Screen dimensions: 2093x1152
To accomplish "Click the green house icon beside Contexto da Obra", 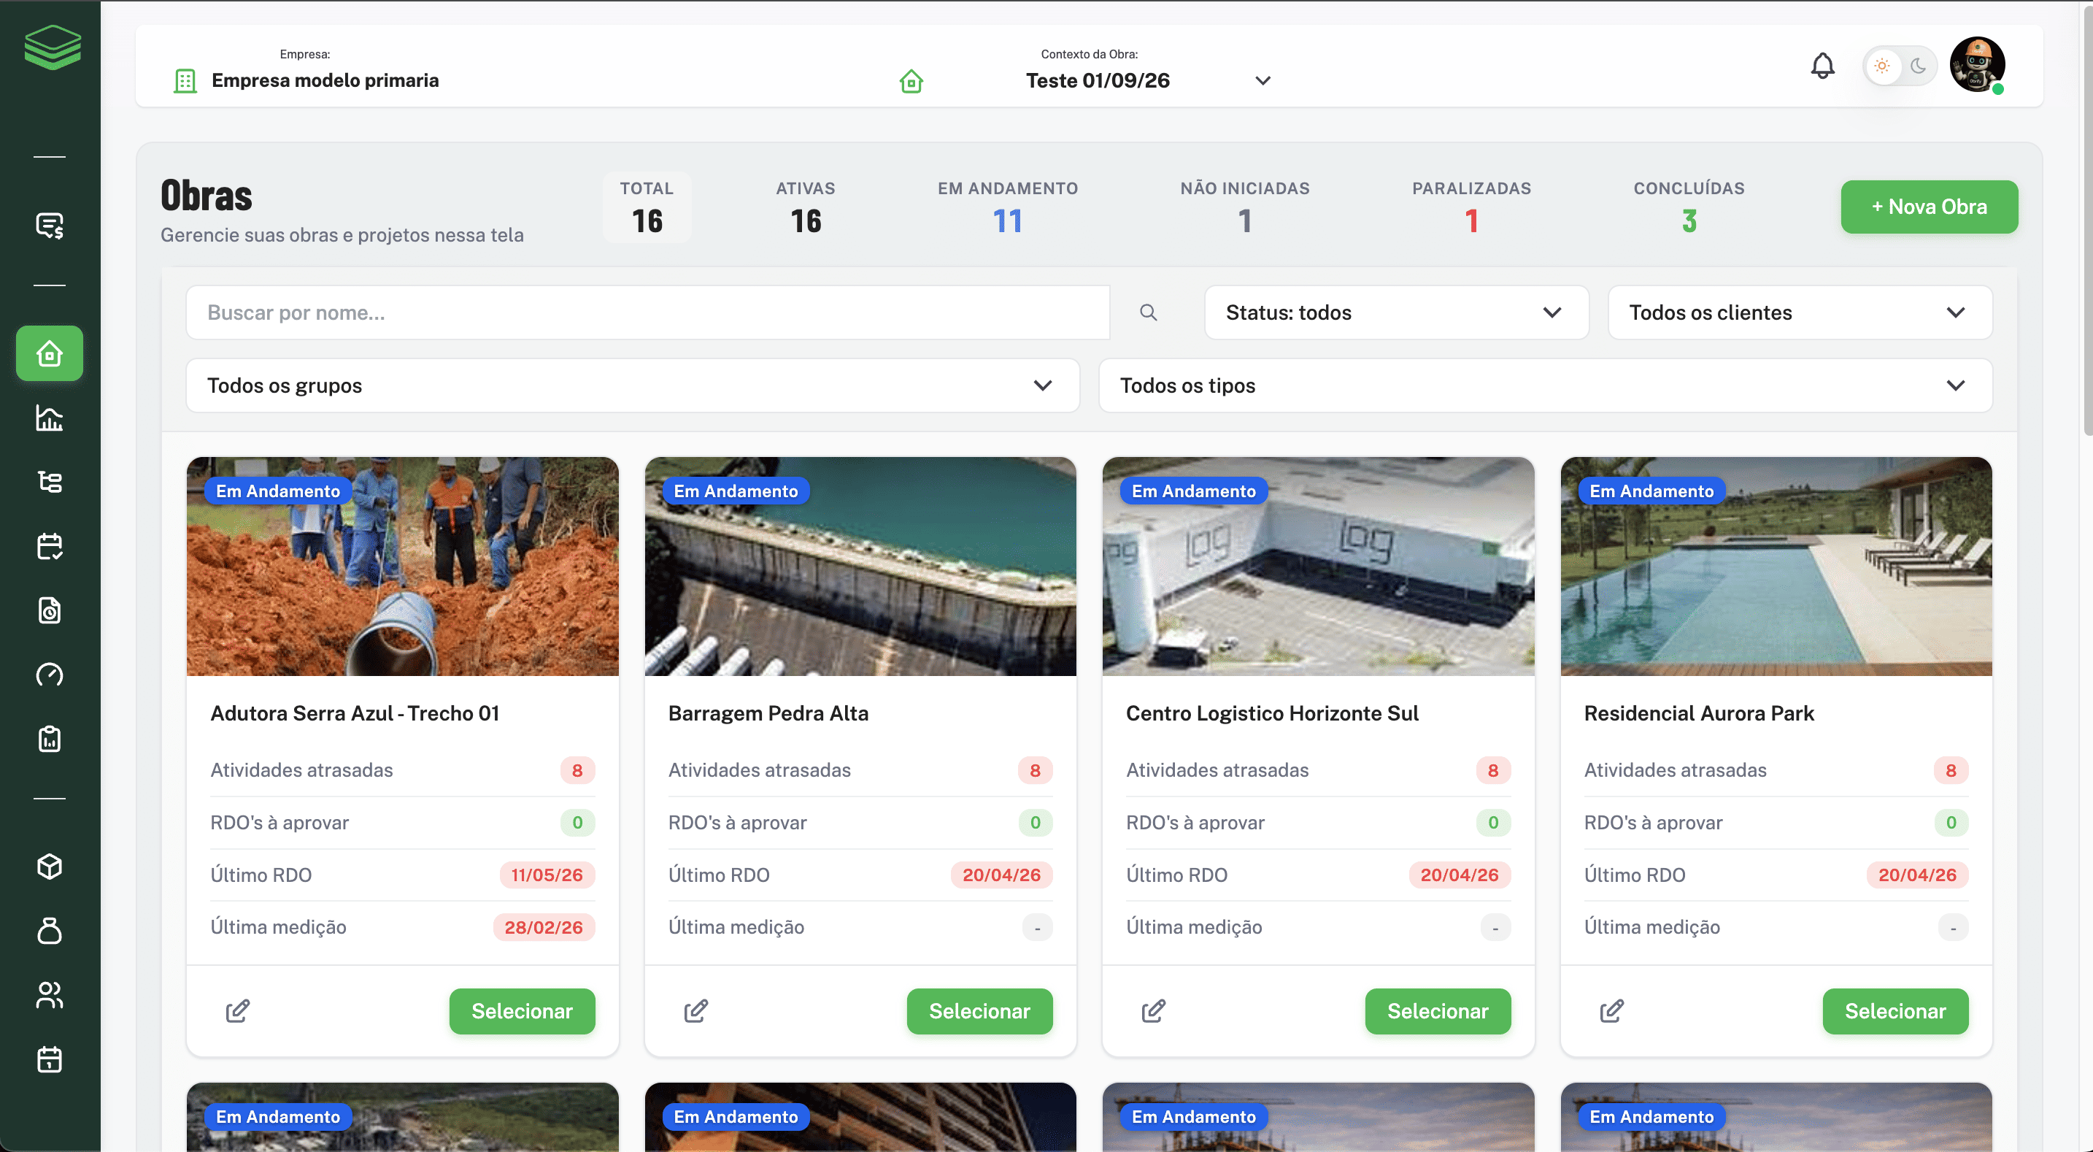I will (911, 81).
